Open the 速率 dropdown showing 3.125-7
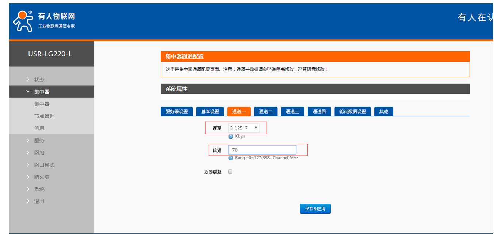 point(244,128)
